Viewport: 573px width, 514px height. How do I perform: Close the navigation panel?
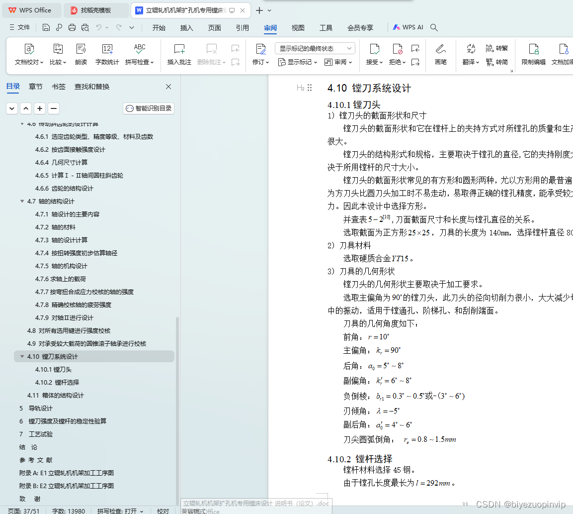[168, 87]
